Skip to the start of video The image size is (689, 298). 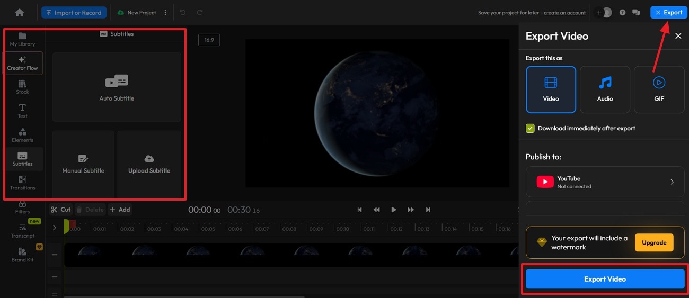(359, 210)
